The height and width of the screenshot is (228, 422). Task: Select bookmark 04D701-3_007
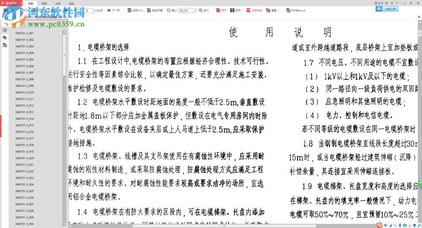[x=24, y=73]
